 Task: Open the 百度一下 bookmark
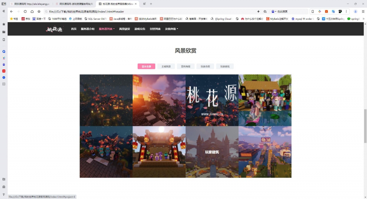pyautogui.click(x=39, y=19)
